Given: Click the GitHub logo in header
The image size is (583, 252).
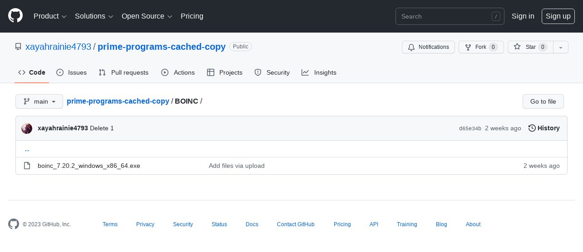Looking at the screenshot, I should [15, 16].
